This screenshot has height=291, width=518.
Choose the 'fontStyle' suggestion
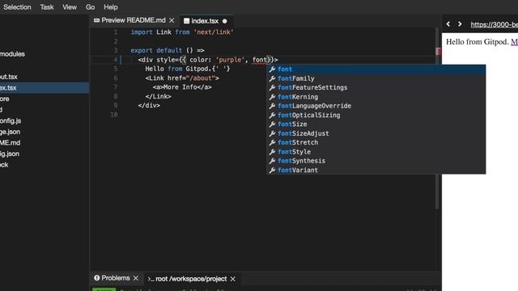(x=376, y=152)
